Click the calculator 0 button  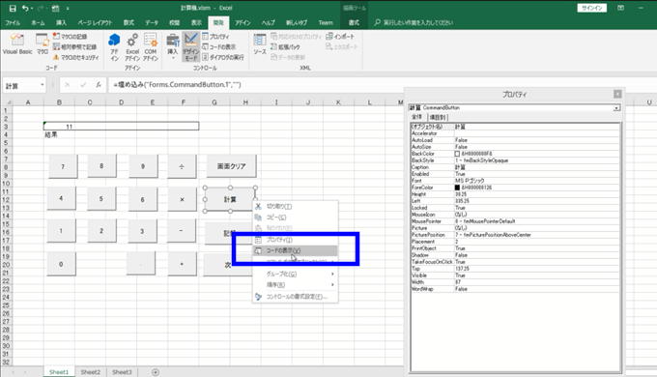click(x=61, y=264)
